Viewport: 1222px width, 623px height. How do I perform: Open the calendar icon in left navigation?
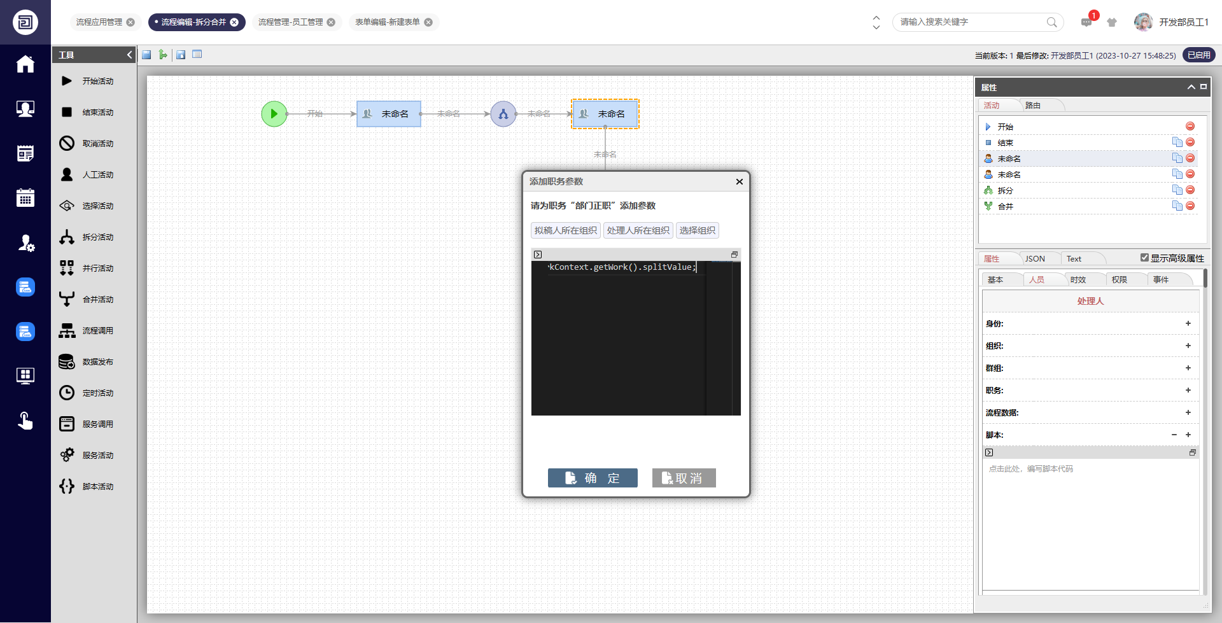point(25,198)
